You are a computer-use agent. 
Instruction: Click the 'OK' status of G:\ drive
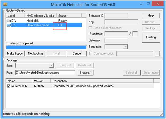pos(60,25)
